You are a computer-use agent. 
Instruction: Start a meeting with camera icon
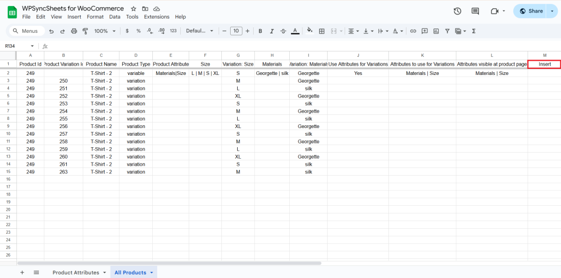(495, 11)
